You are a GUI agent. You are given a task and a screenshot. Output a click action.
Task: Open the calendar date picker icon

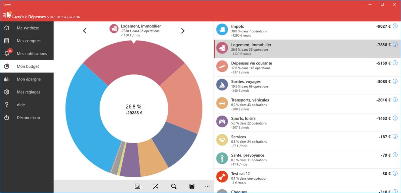point(137,186)
